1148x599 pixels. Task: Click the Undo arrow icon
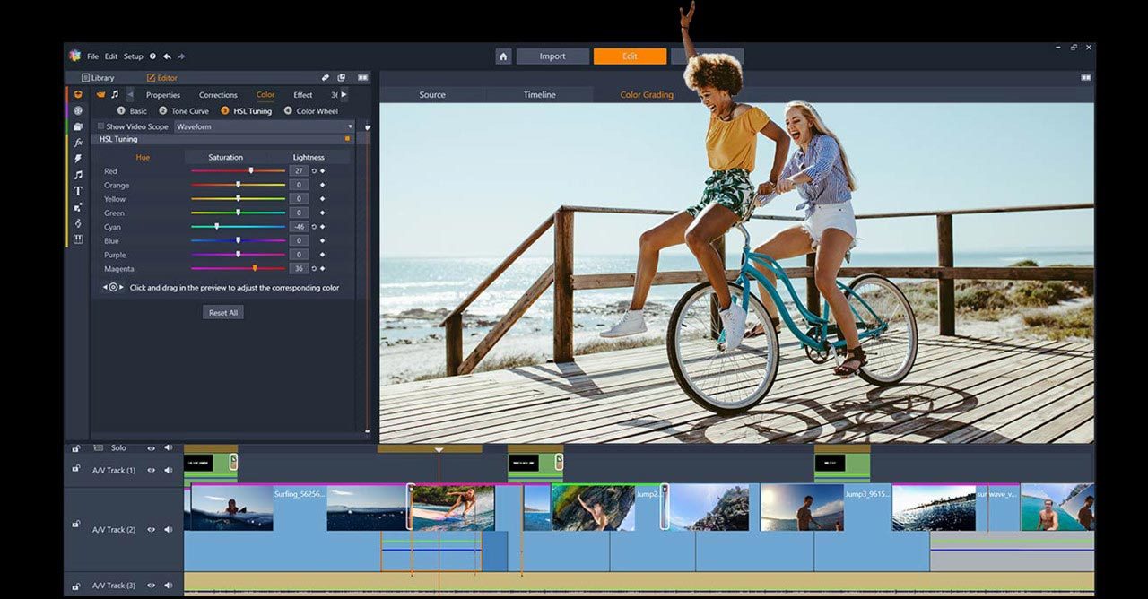167,56
